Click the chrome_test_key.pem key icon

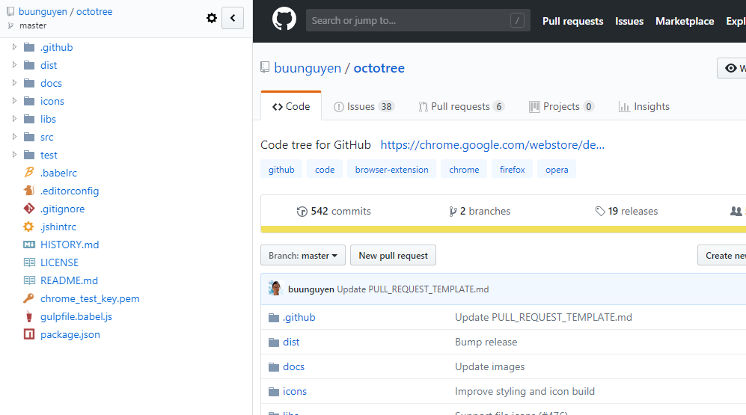pos(29,298)
